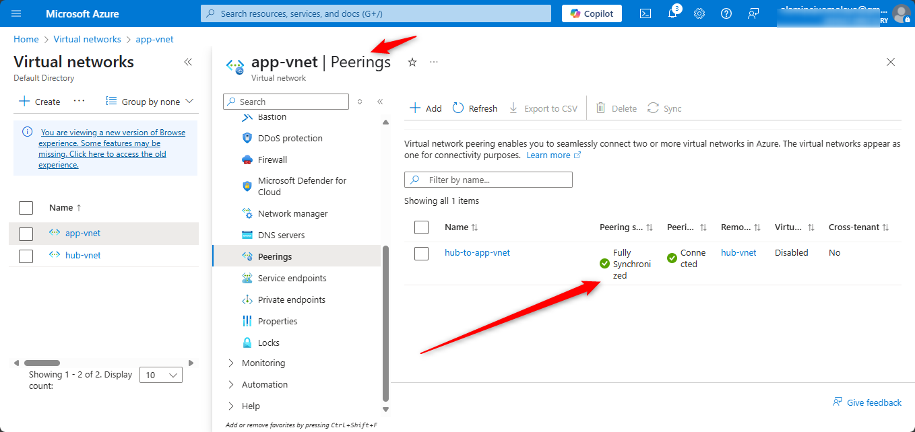
Task: Open Service endpoints
Action: (292, 279)
